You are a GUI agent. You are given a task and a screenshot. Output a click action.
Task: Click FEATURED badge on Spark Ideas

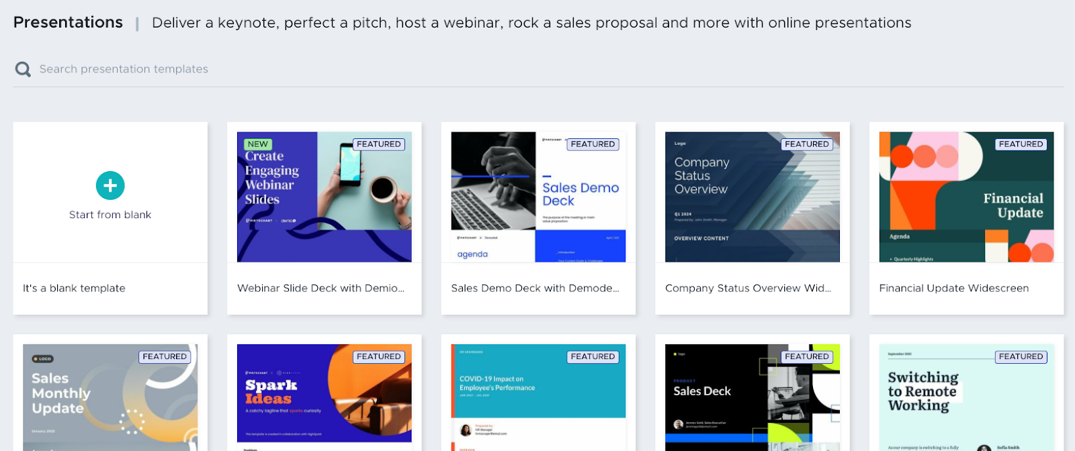pyautogui.click(x=379, y=357)
